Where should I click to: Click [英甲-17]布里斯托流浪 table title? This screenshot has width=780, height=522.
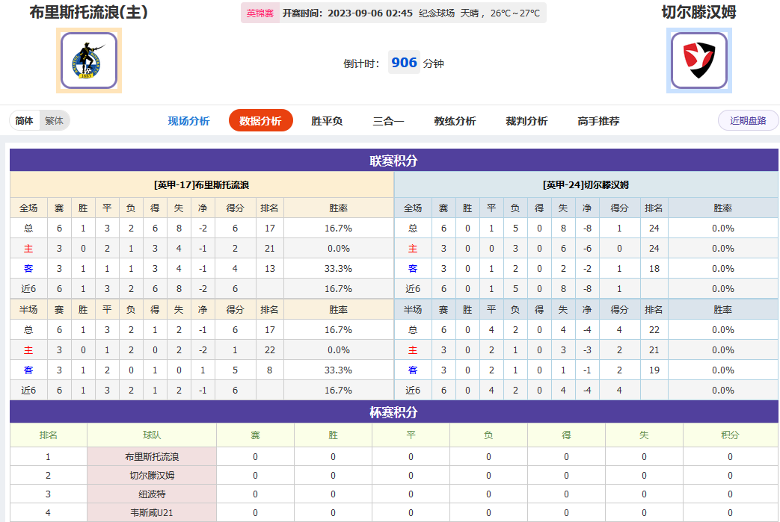[x=201, y=184]
